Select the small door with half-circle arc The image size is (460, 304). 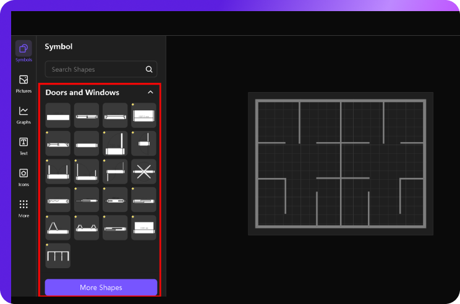143,143
